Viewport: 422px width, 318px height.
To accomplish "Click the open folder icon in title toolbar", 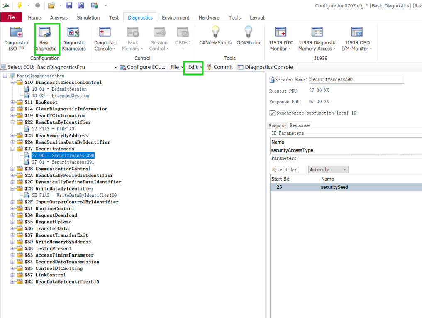I will click(51, 5).
